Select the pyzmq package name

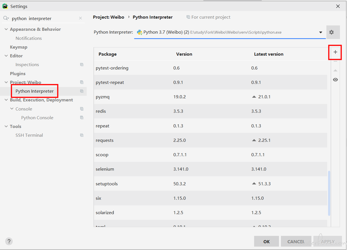tap(102, 97)
